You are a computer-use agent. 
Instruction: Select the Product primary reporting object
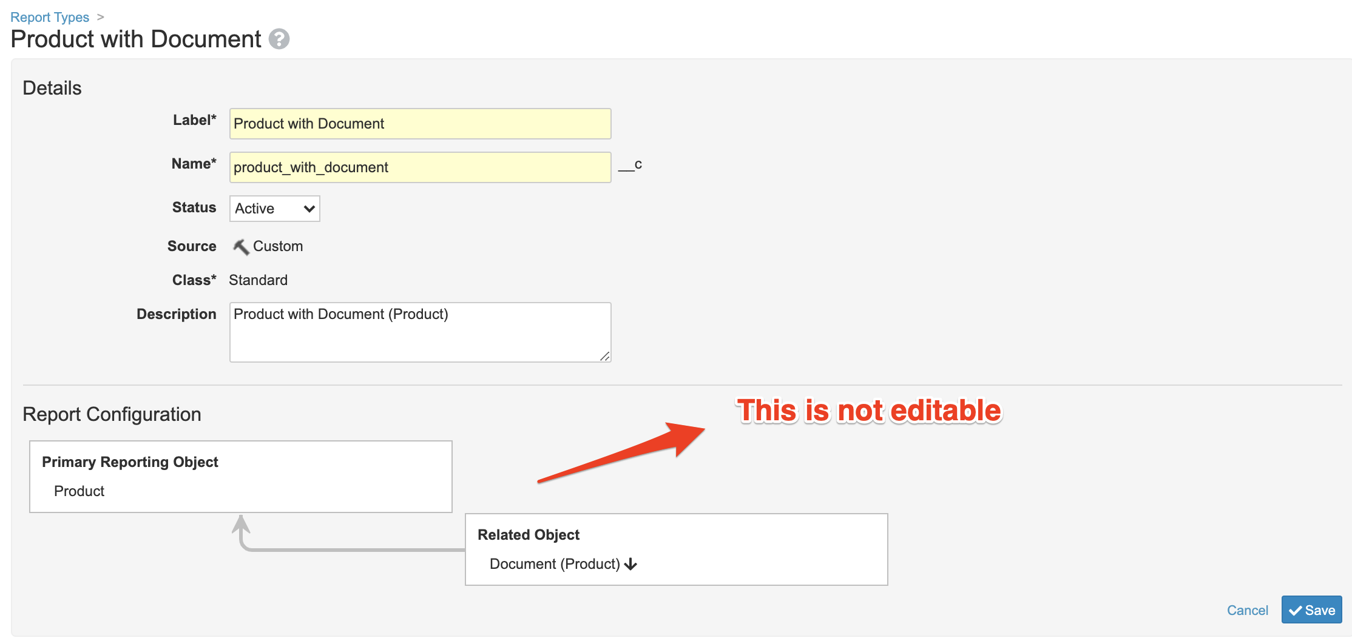pyautogui.click(x=79, y=491)
